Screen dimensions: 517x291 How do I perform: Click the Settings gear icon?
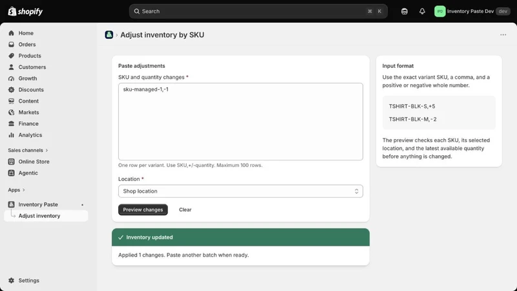(11, 281)
